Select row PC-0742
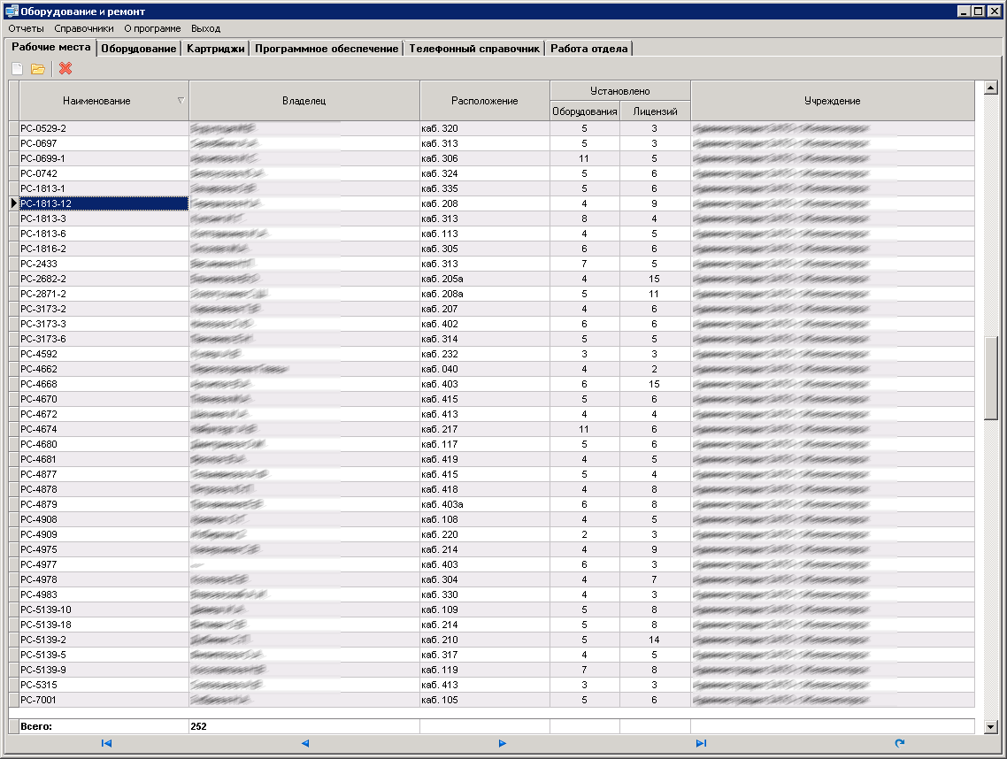The height and width of the screenshot is (759, 1007). click(x=492, y=173)
